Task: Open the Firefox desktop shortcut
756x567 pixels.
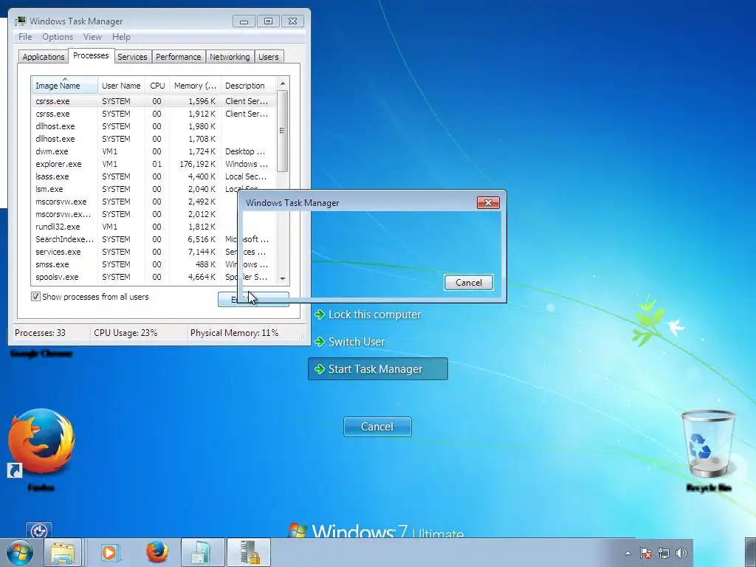Action: (x=41, y=450)
